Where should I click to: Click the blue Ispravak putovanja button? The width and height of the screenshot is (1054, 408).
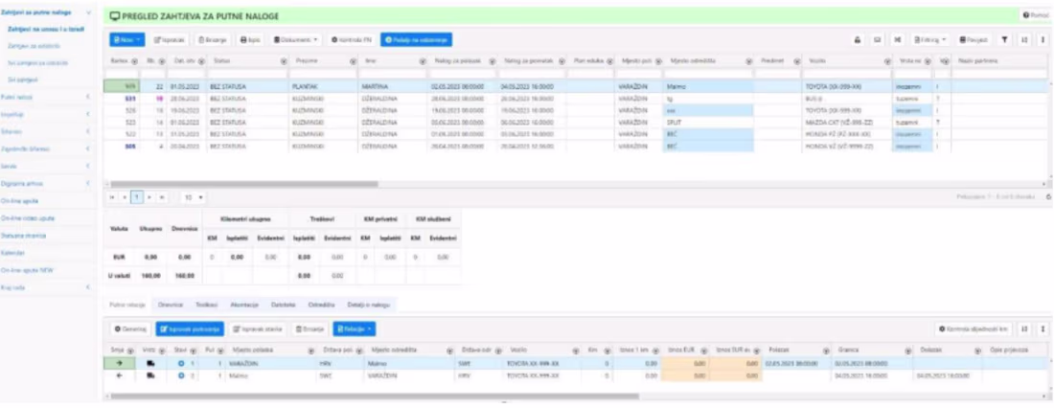coord(190,329)
